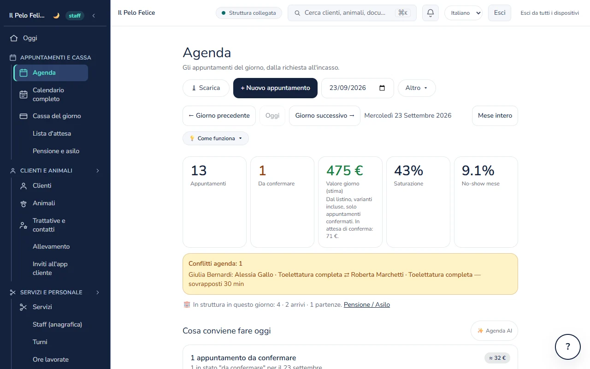Click the Cassa del giorno card icon
Viewport: 590px width, 369px height.
tap(24, 116)
